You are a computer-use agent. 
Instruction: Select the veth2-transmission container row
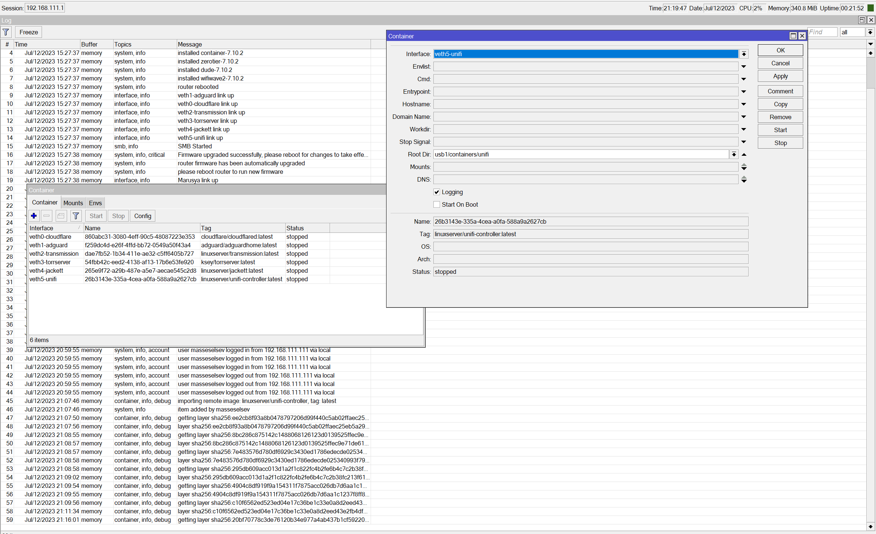54,254
